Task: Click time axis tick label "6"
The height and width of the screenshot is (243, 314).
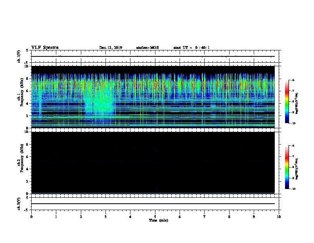Action: pos(180,217)
